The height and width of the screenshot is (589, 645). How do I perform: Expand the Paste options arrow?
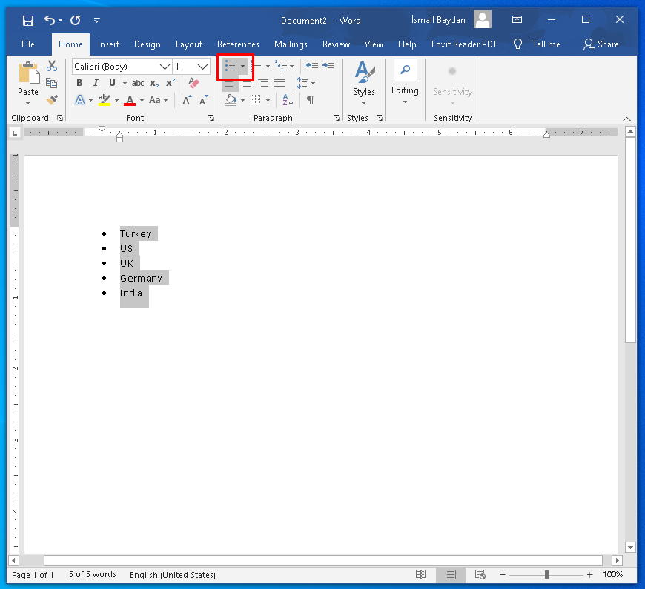pyautogui.click(x=28, y=103)
